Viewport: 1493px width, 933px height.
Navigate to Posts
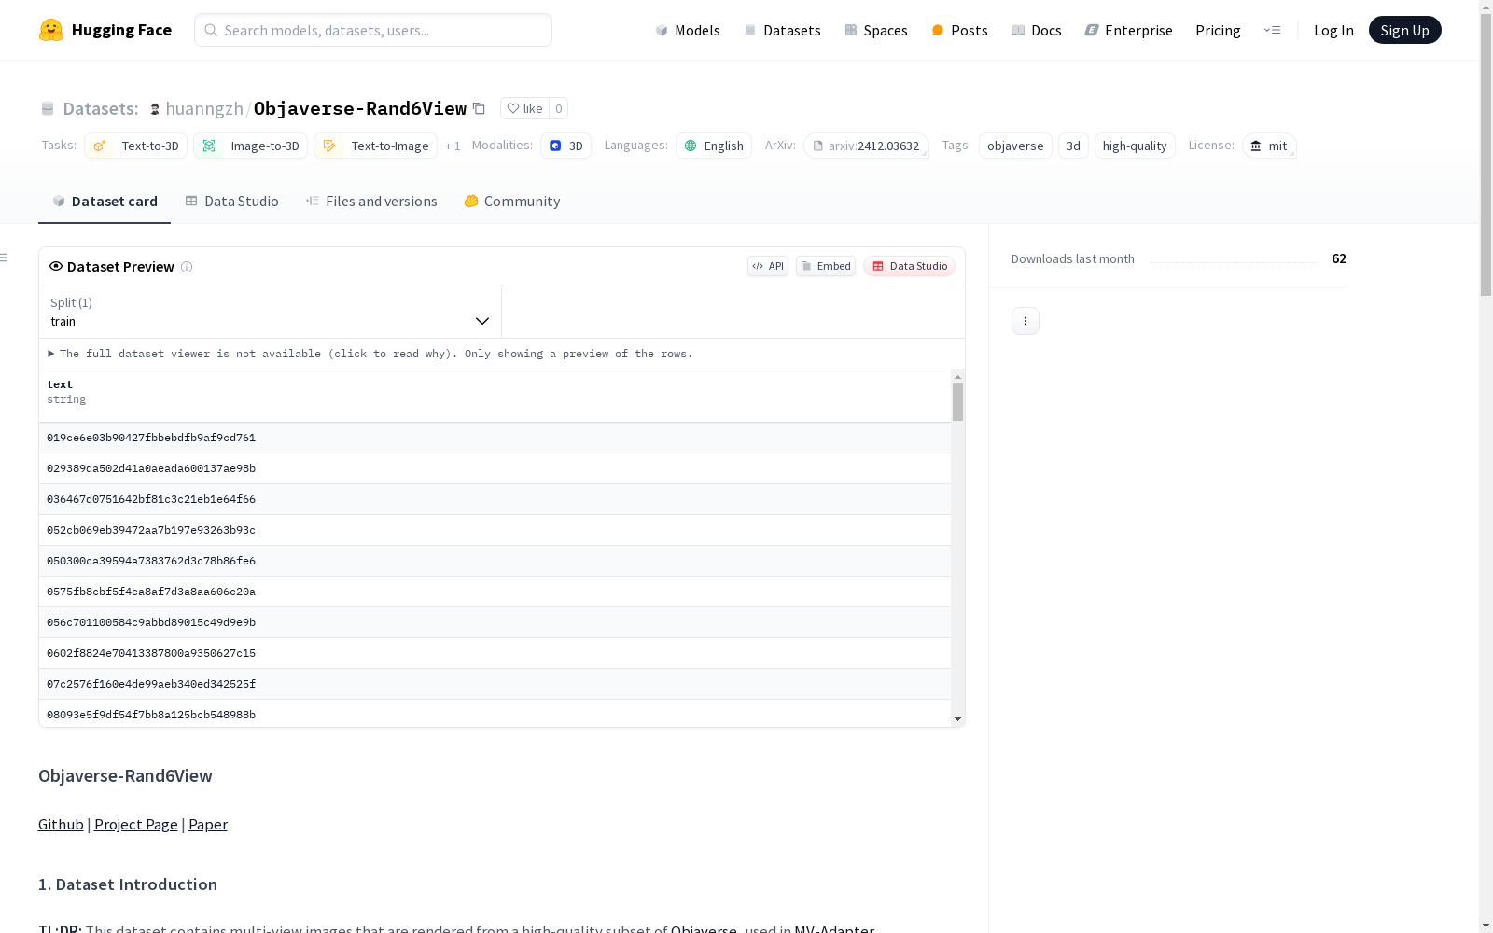coord(960,30)
